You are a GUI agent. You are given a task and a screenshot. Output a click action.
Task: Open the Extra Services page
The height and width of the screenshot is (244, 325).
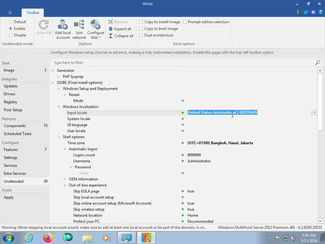(25, 173)
